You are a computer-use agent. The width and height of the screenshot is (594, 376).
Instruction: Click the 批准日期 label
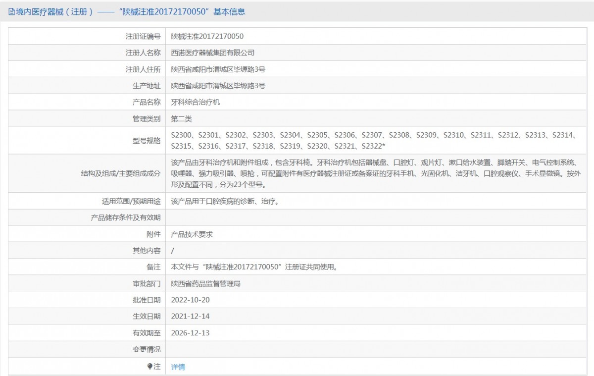[147, 300]
